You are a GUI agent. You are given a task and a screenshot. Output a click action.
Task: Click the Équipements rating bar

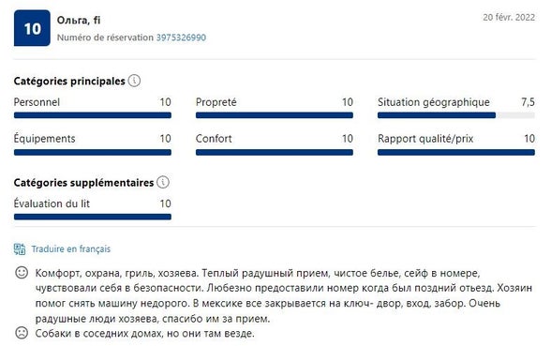93,152
